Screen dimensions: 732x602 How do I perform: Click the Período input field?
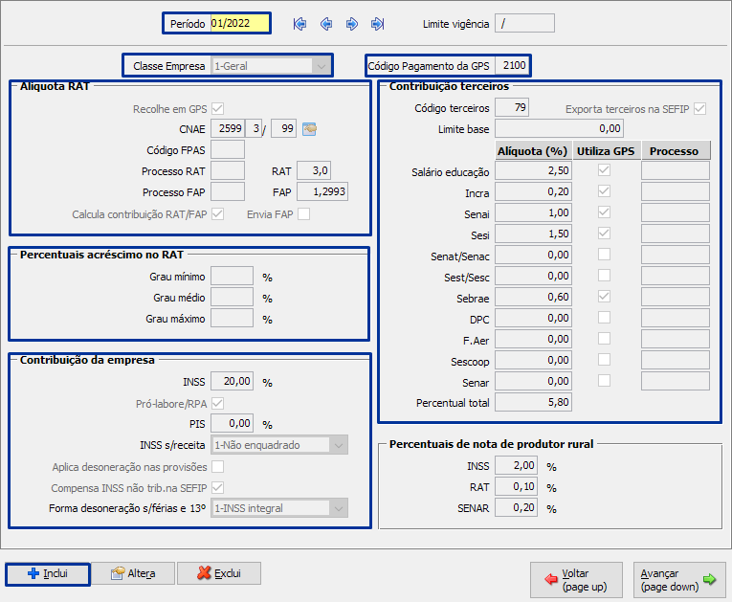point(239,23)
